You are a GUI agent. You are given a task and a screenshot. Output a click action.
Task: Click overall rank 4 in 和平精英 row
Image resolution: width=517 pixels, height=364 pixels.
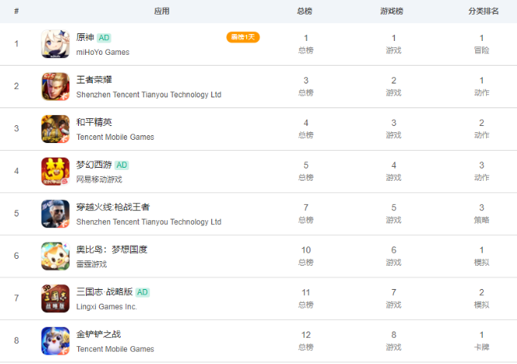[306, 123]
